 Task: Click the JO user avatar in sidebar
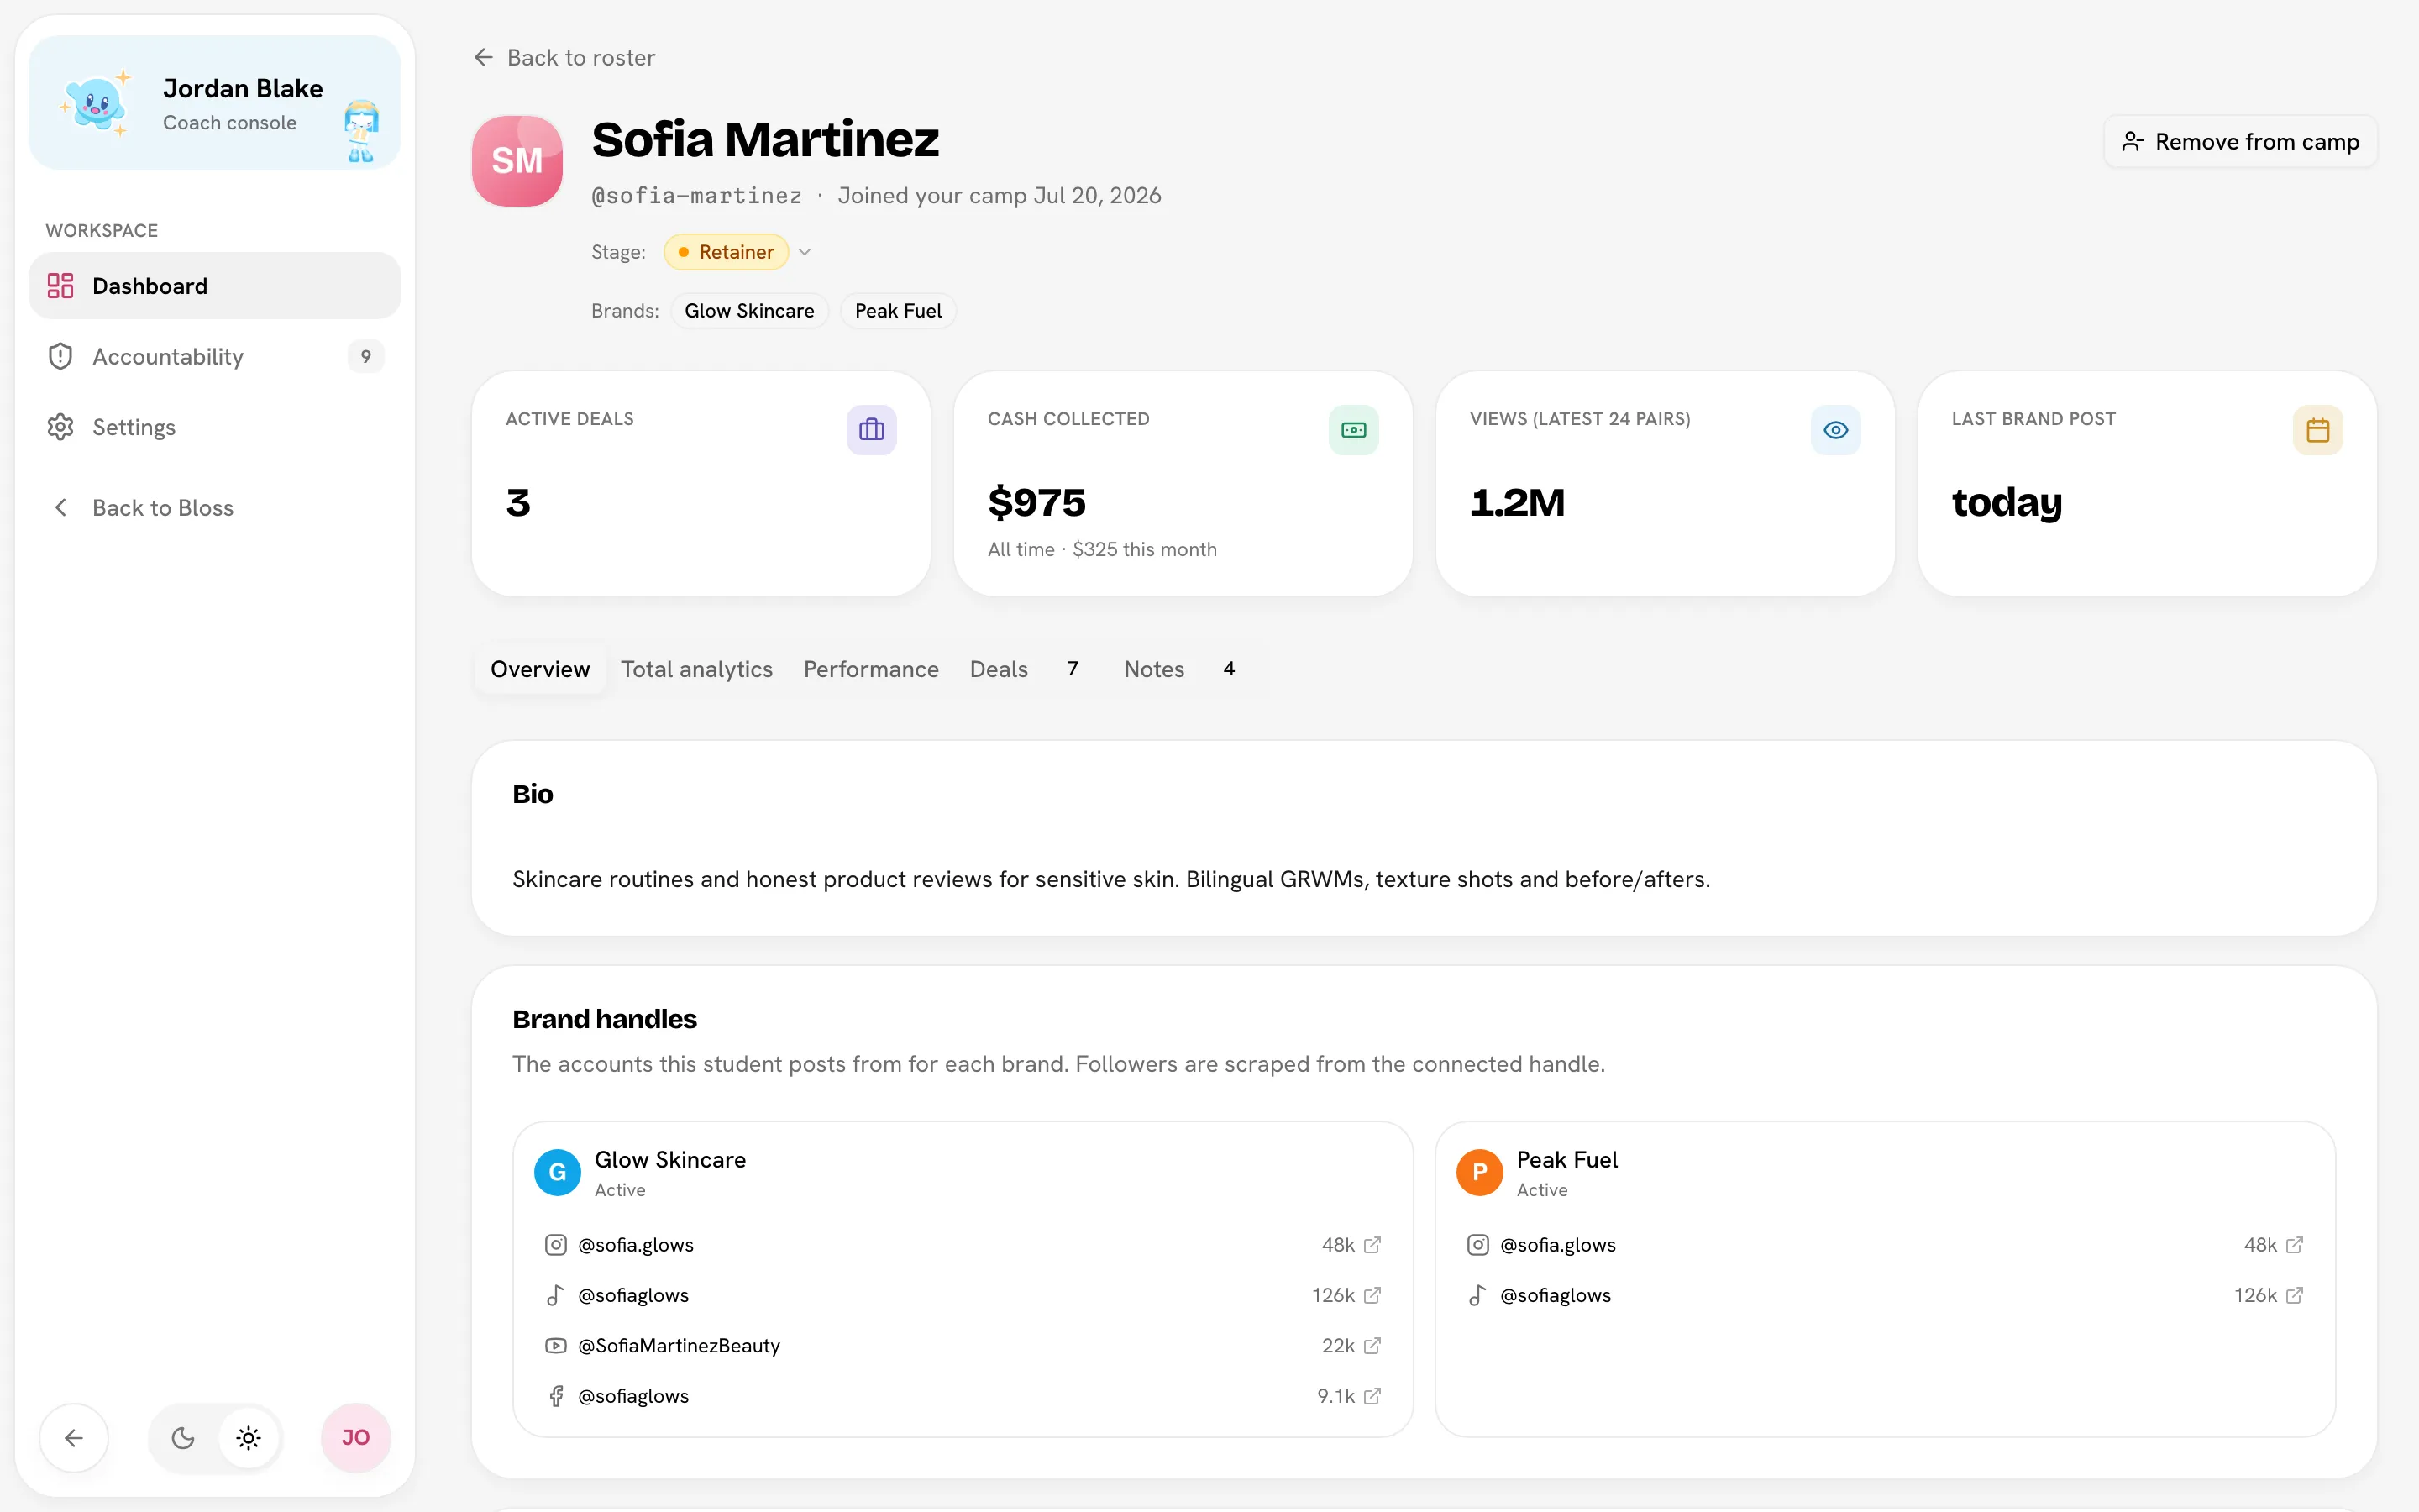[x=356, y=1438]
